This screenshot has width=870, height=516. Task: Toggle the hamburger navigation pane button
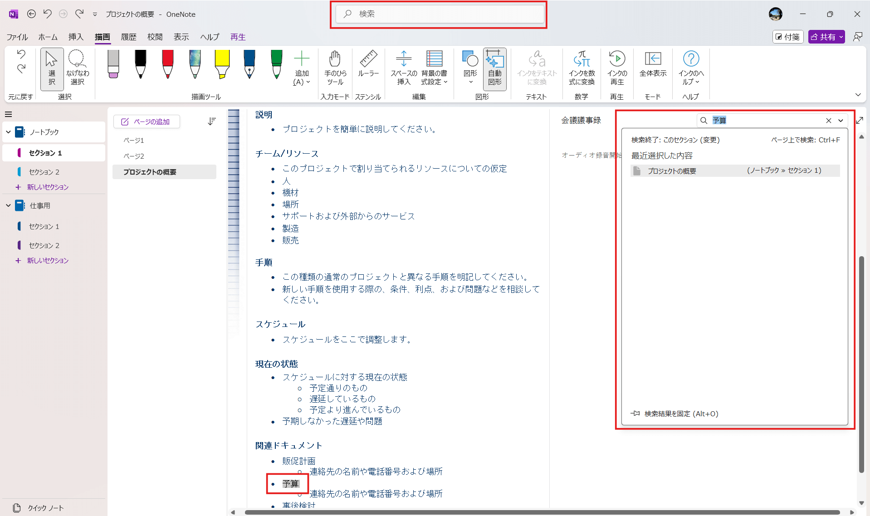[x=8, y=114]
